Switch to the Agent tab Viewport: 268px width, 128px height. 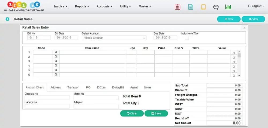click(x=134, y=87)
